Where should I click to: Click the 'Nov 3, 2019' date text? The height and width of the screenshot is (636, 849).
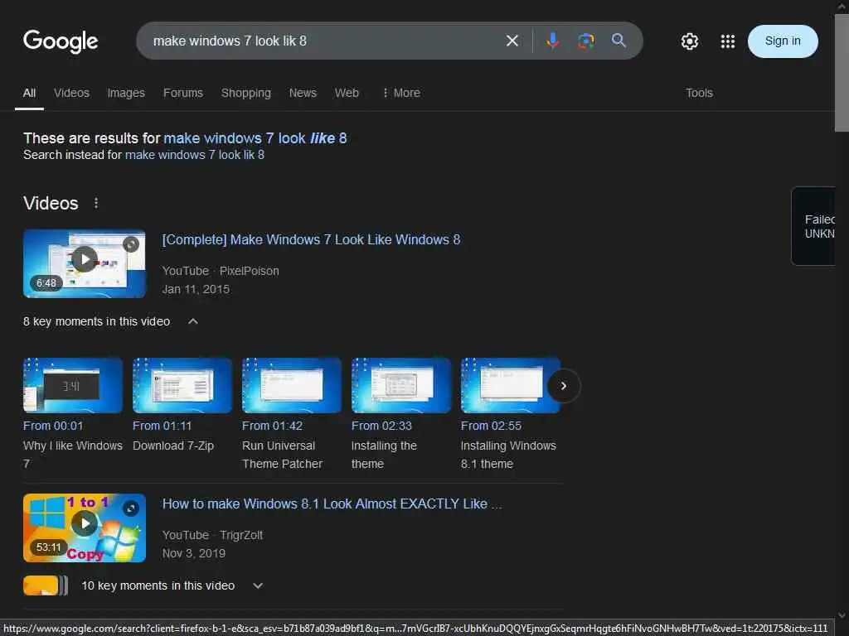pyautogui.click(x=194, y=554)
